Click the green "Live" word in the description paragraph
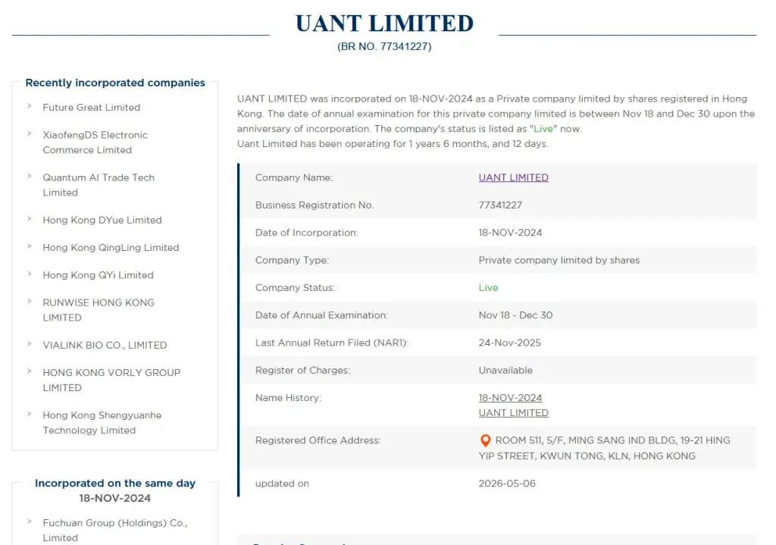The height and width of the screenshot is (545, 776). pyautogui.click(x=543, y=129)
